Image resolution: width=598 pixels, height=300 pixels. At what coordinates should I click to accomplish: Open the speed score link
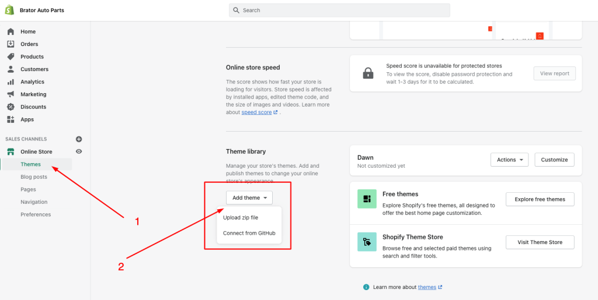[256, 112]
